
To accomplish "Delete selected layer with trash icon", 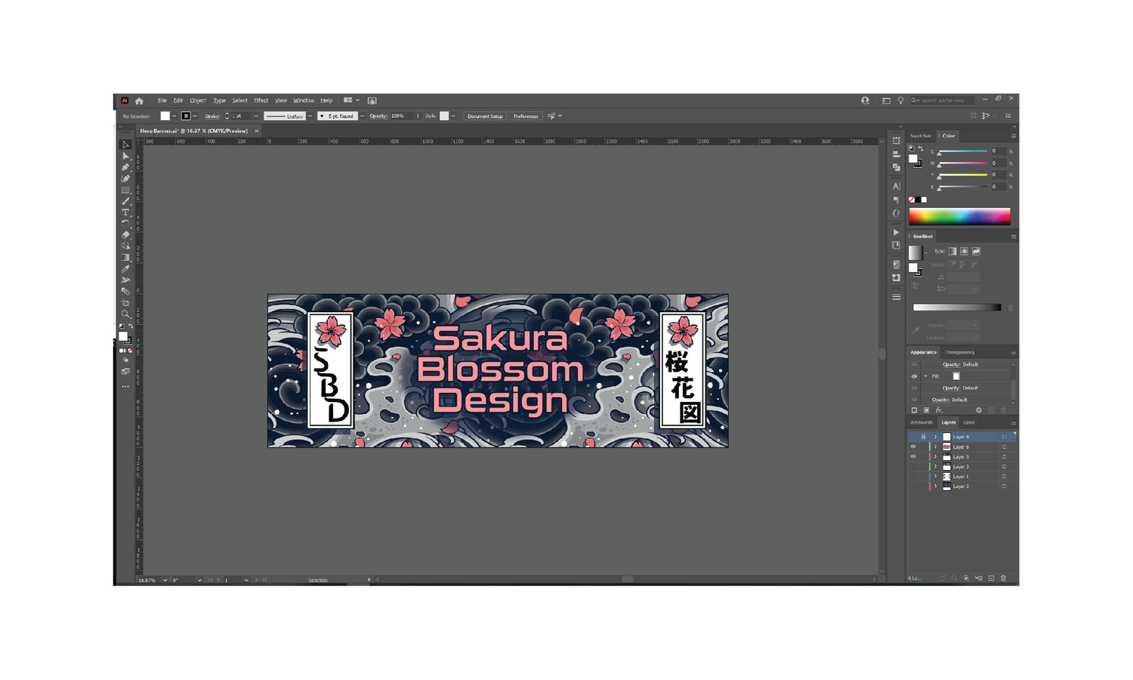I will 1003,579.
